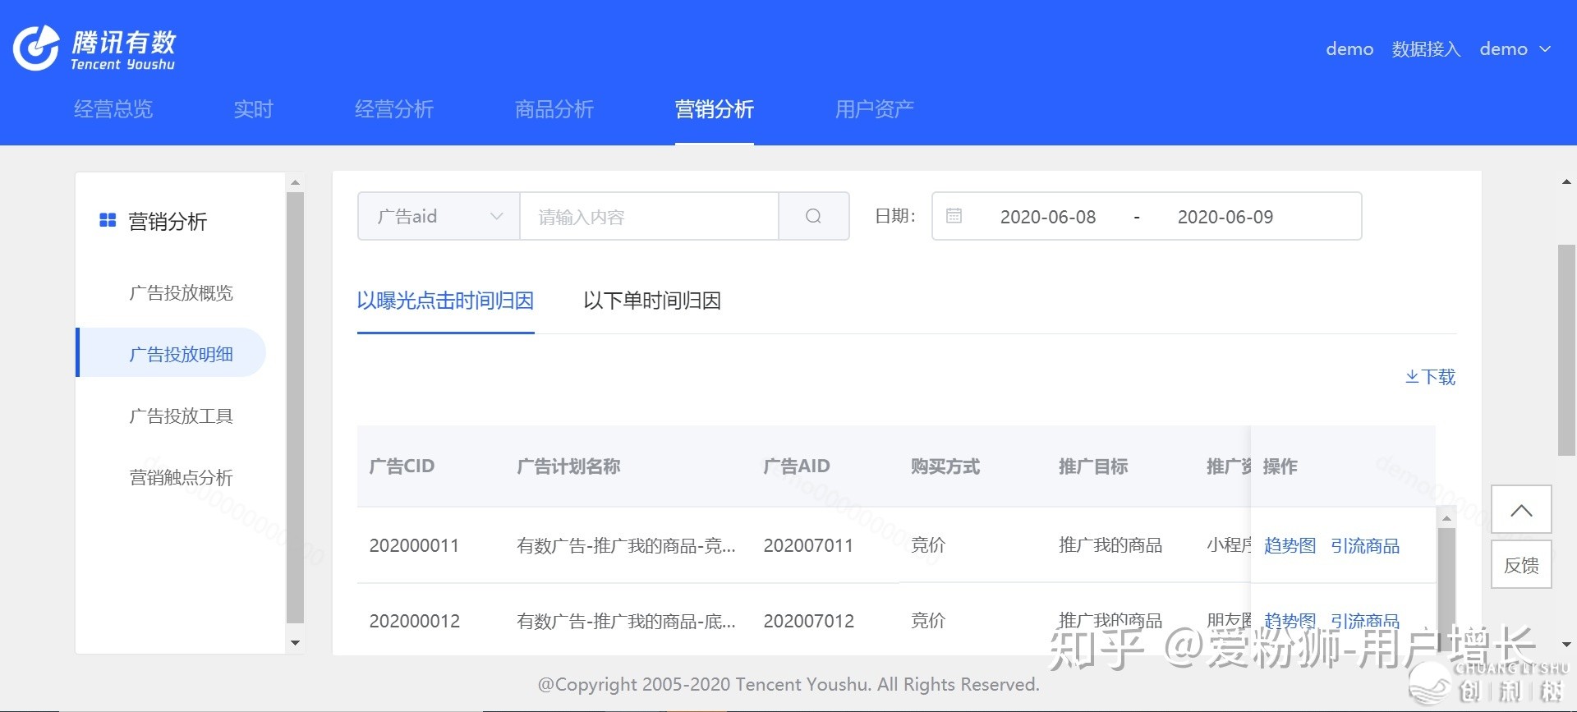This screenshot has width=1577, height=712.
Task: Click the calendar icon in date field
Action: pos(954,216)
